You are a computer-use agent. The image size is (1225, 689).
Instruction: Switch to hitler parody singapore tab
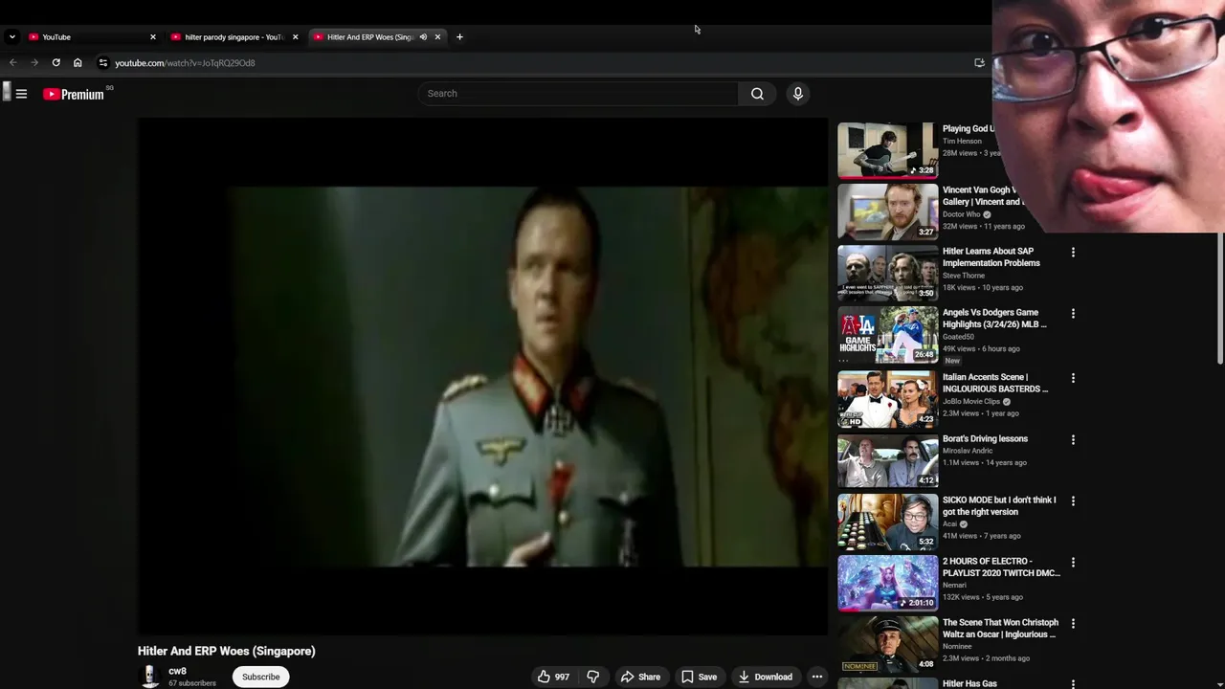pyautogui.click(x=234, y=37)
